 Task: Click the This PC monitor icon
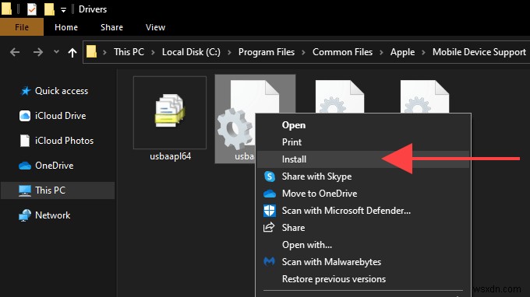click(x=25, y=190)
